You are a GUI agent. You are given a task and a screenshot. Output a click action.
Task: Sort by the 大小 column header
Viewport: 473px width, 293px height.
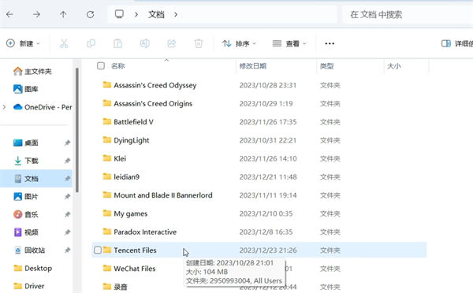pos(394,66)
